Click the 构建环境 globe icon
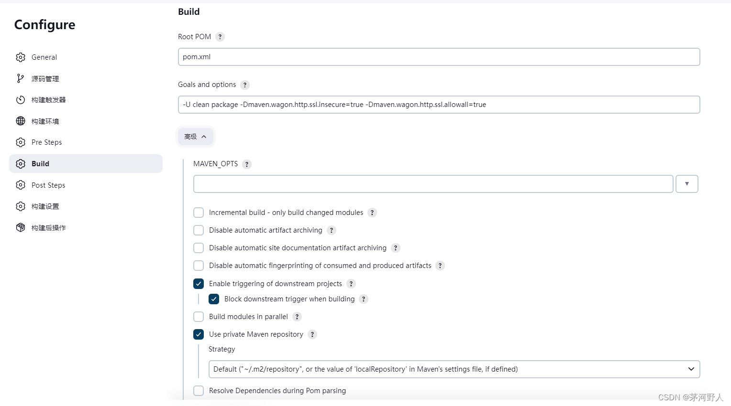This screenshot has width=731, height=406. 21,121
